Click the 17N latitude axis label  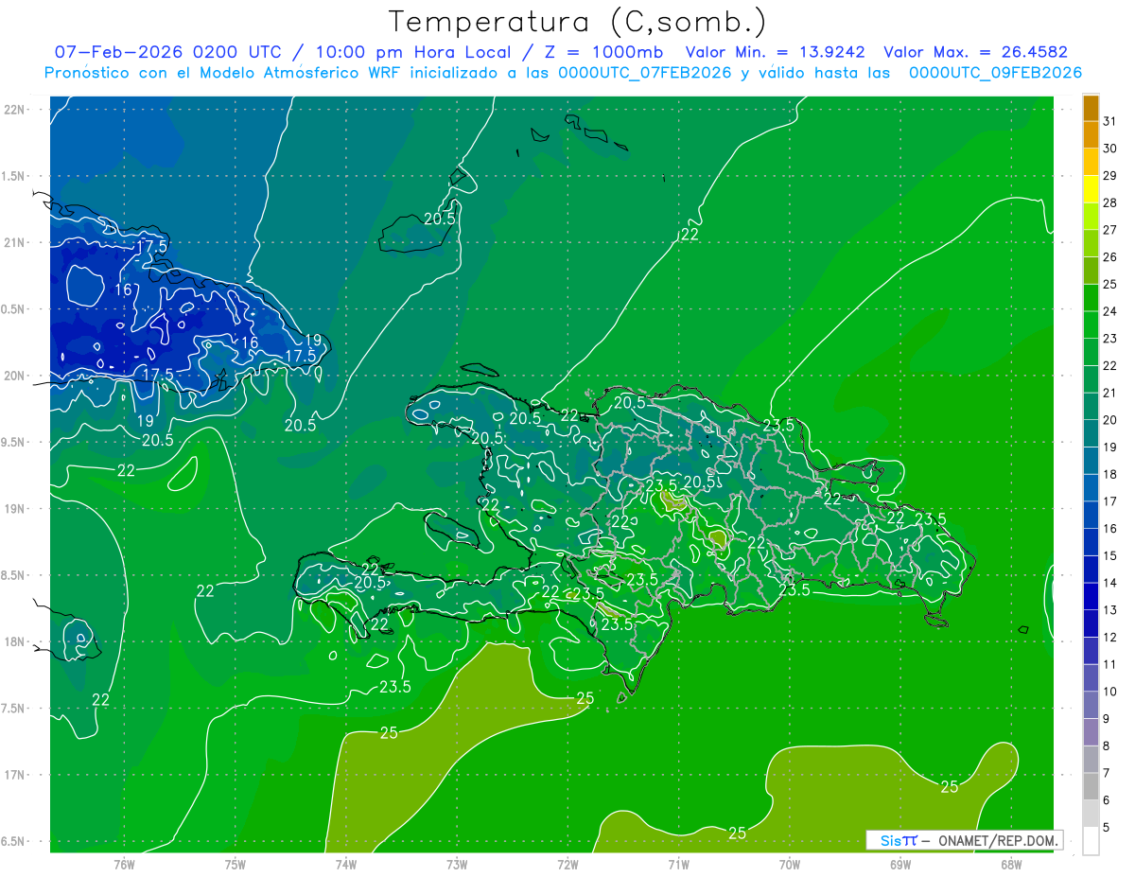coord(14,775)
